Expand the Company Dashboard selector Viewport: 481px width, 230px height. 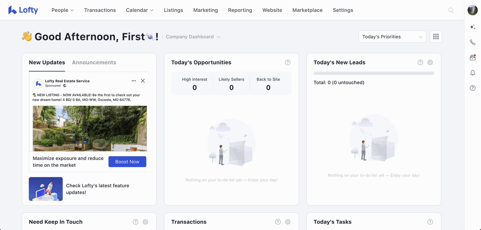tap(193, 37)
